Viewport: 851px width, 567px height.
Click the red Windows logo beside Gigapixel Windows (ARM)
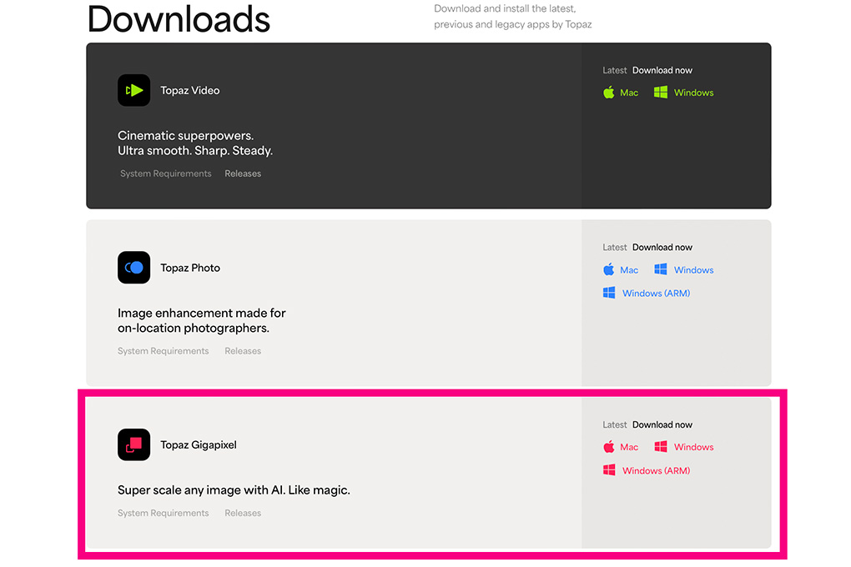coord(609,470)
